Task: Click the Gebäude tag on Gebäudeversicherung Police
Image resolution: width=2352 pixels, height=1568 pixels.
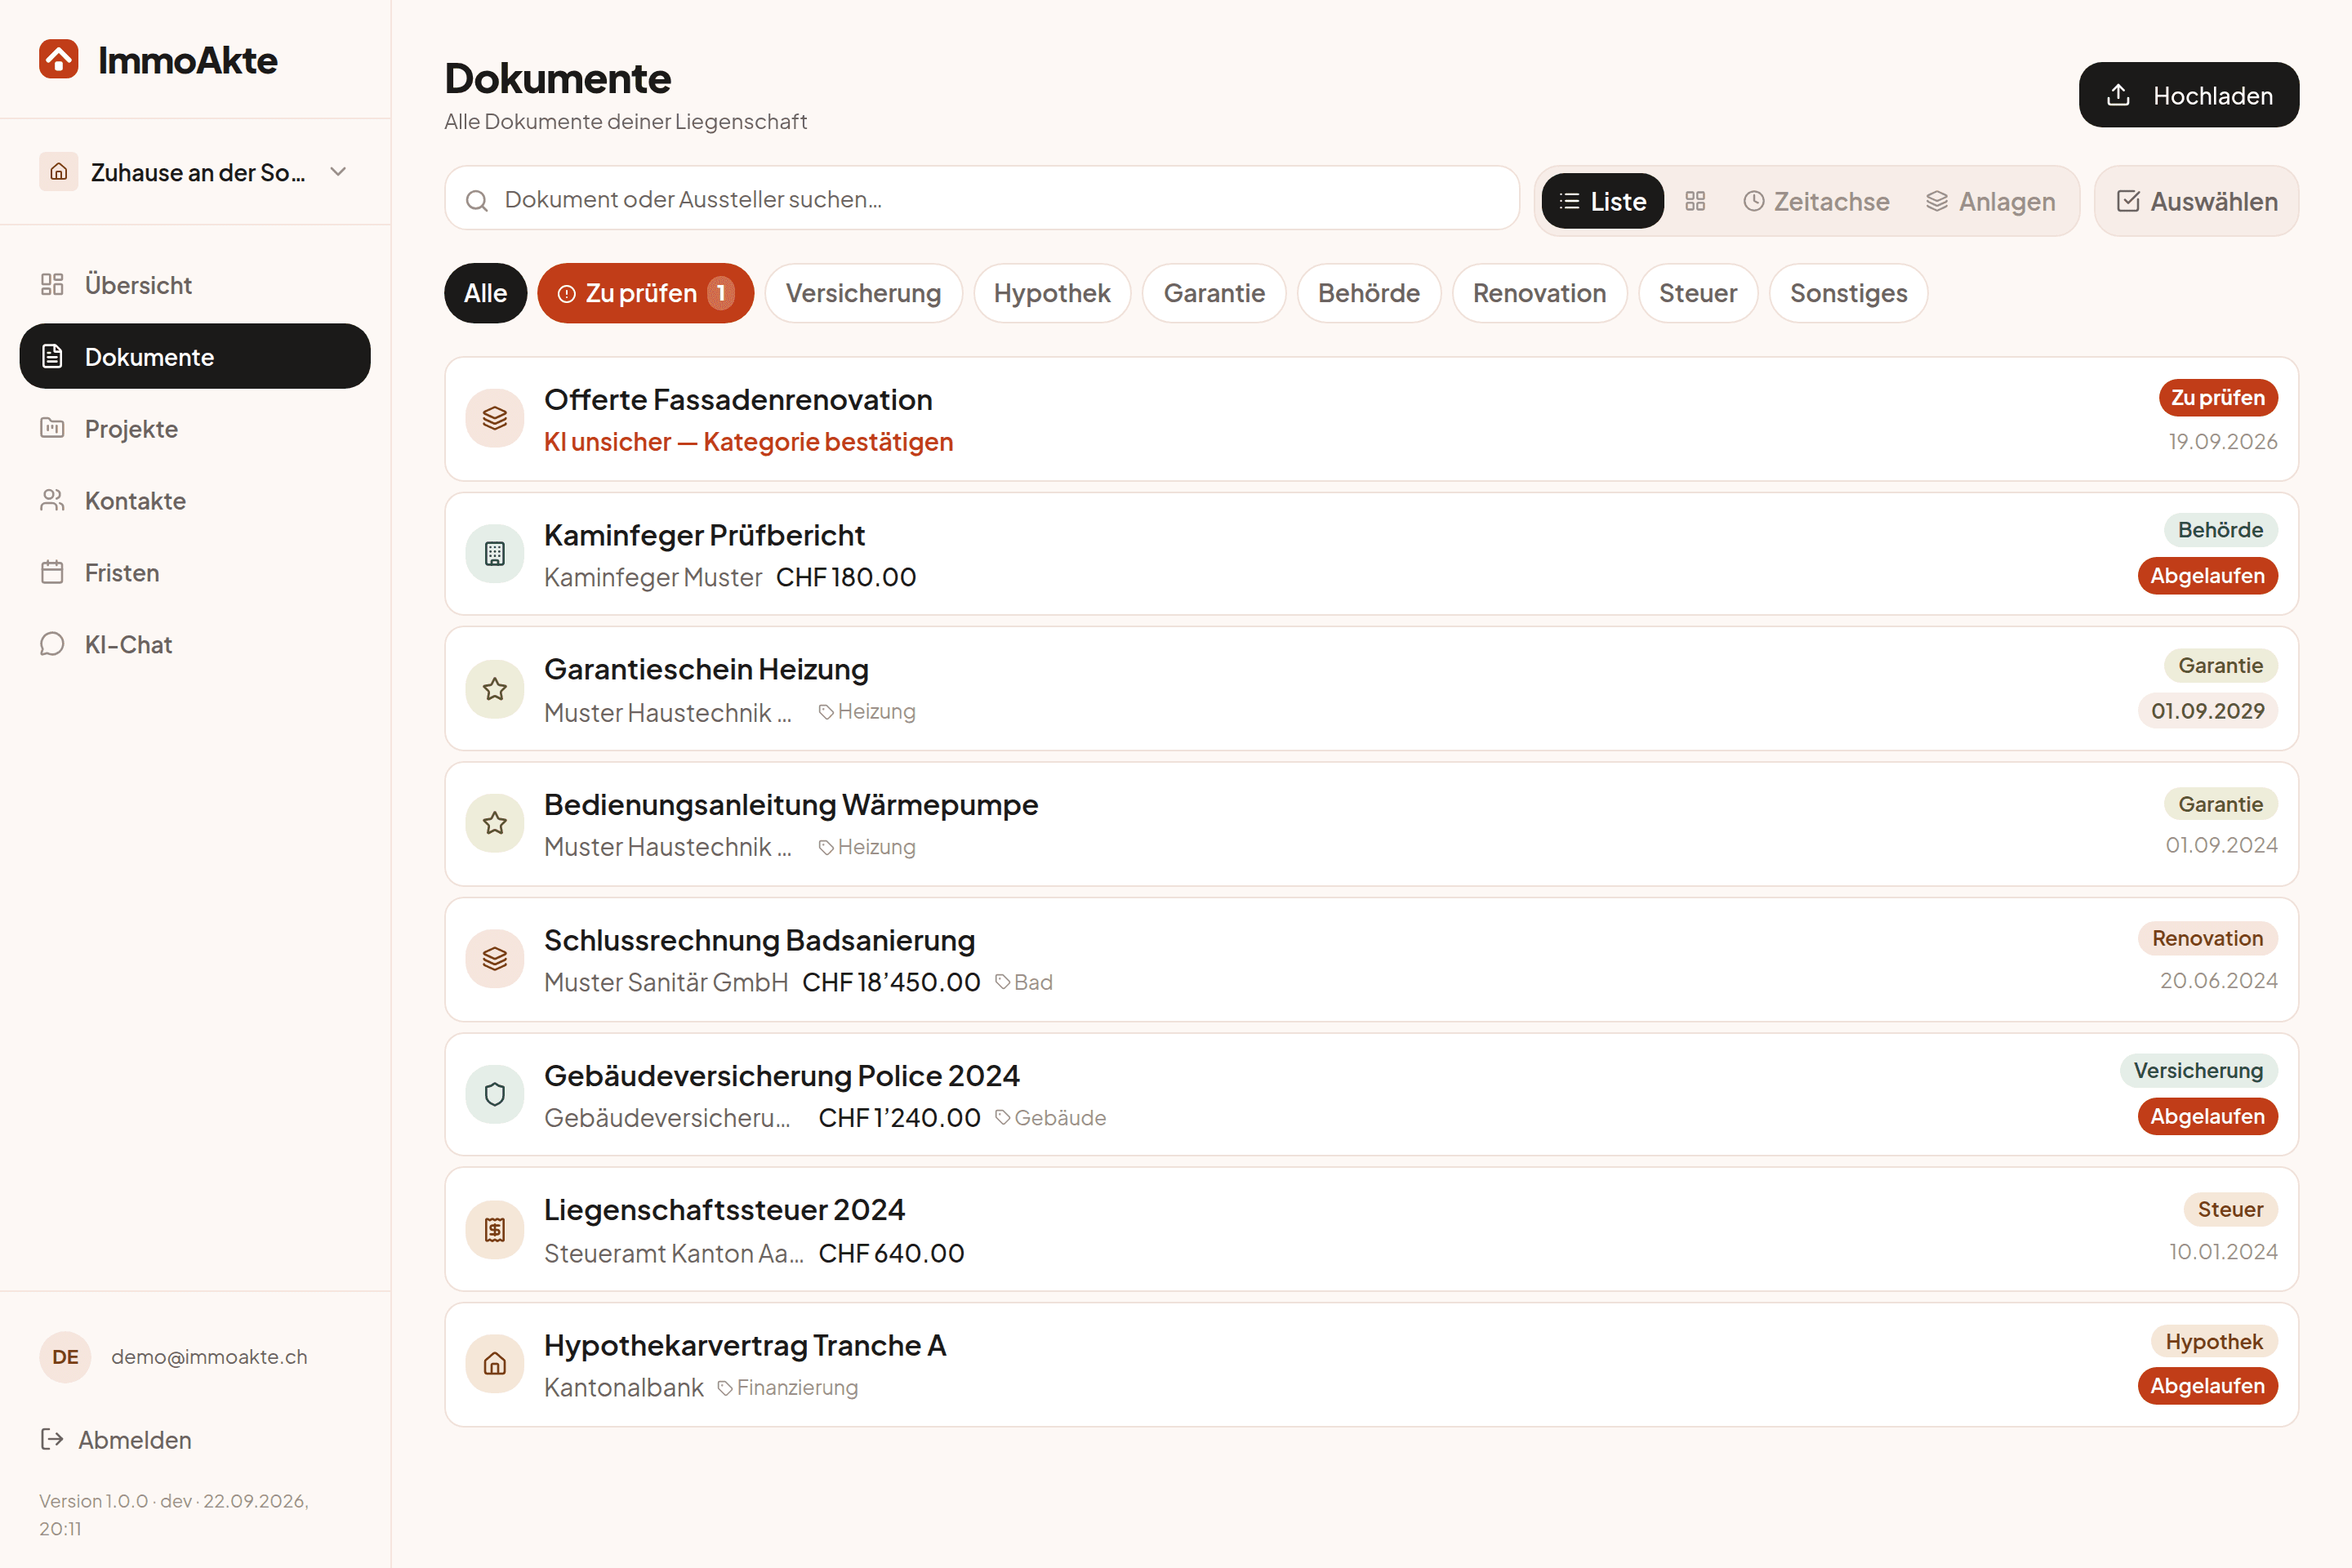Action: click(x=1051, y=1117)
